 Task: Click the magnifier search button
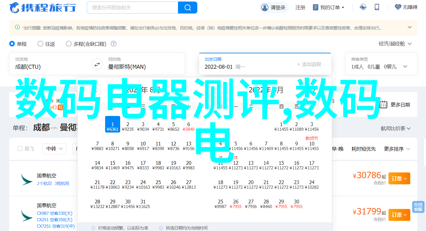tap(187, 7)
